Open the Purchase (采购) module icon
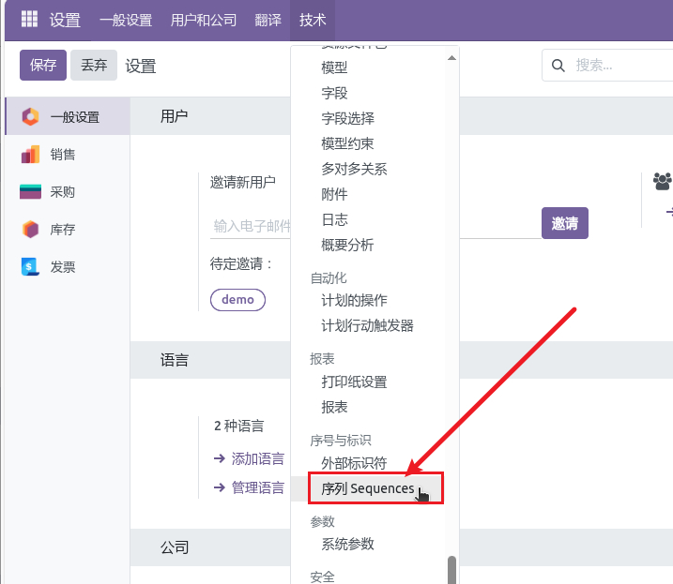Viewport: 673px width, 584px height. point(30,192)
